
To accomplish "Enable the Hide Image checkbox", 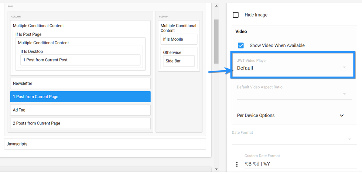I will (236, 15).
